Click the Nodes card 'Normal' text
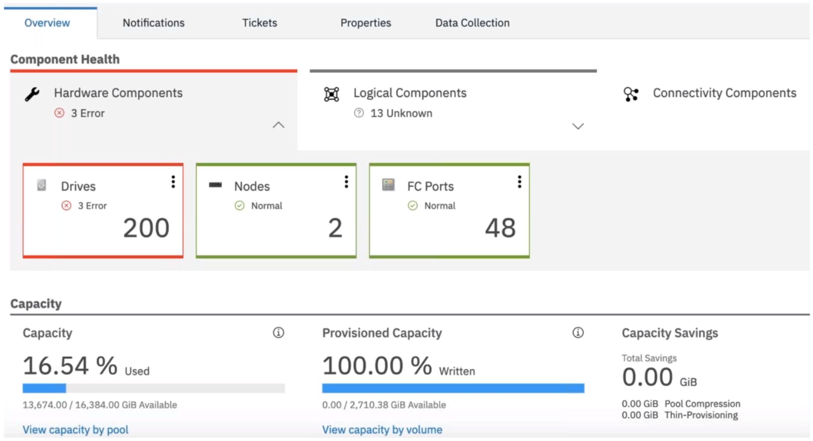The image size is (813, 441). 267,206
